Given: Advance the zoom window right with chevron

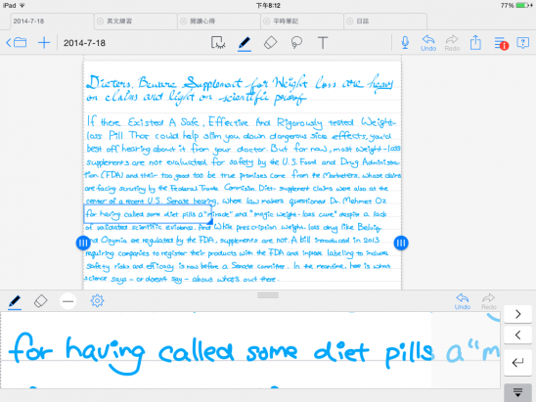Looking at the screenshot, I should click(x=517, y=314).
